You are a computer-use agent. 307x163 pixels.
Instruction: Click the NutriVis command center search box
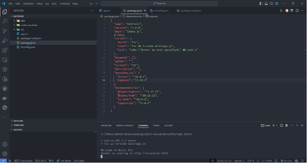point(159,3)
